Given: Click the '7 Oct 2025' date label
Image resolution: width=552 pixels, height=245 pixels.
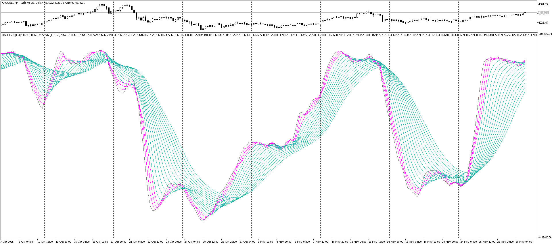Looking at the screenshot, I should pos(7,242).
